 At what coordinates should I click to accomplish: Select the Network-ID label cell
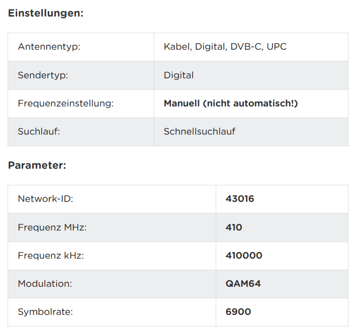coord(45,199)
